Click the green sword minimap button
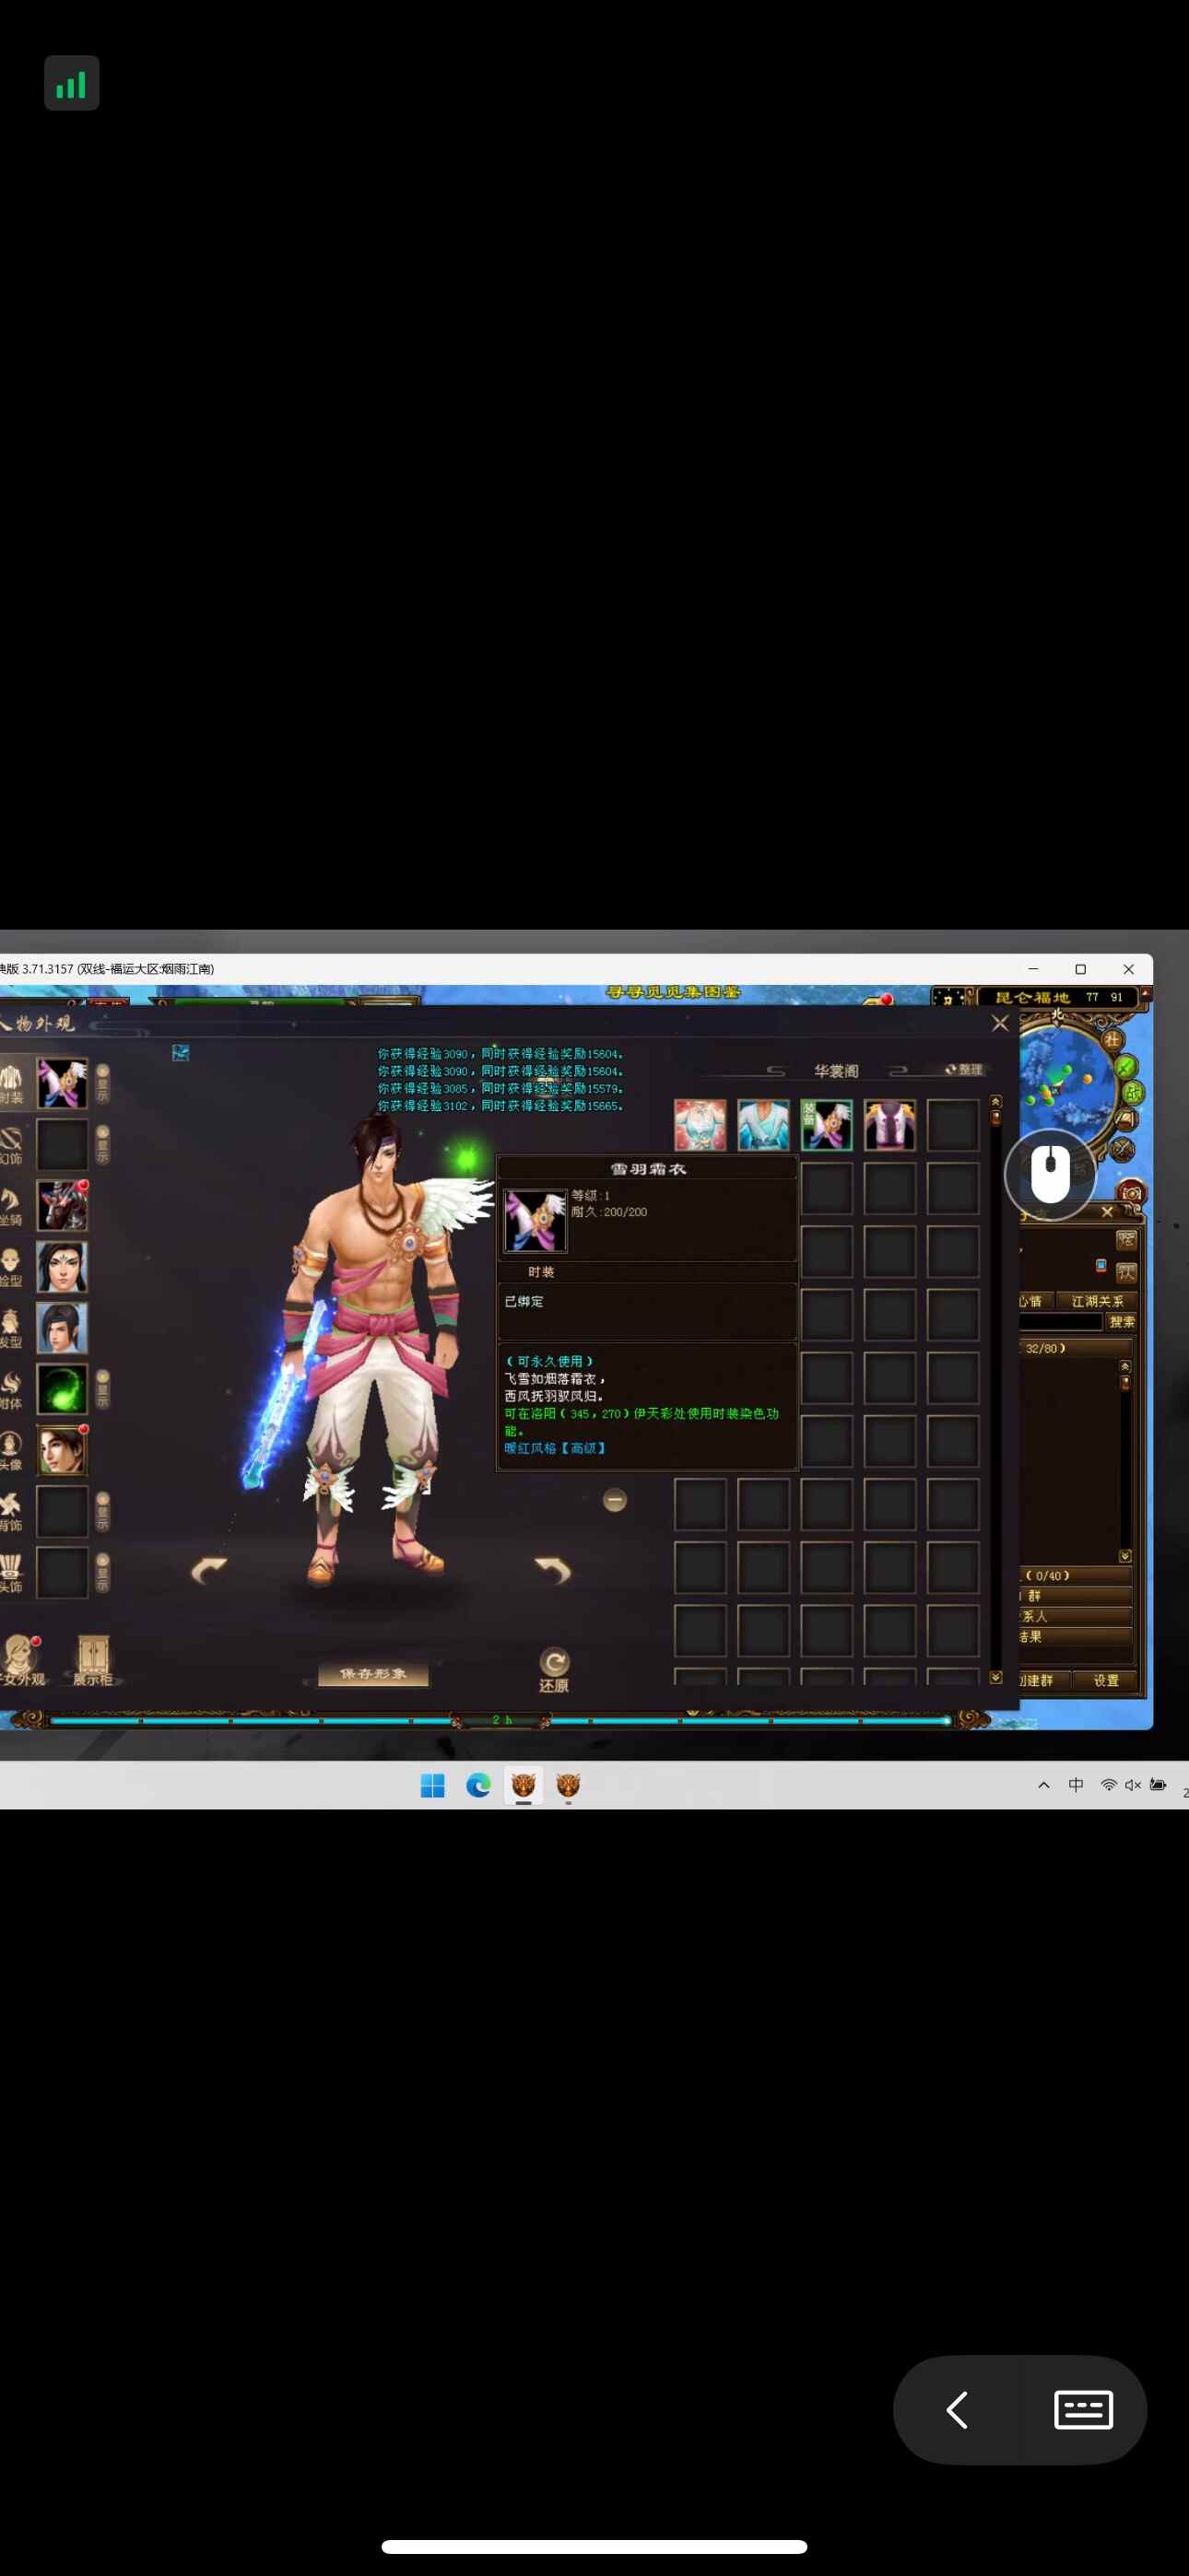The image size is (1189, 2576). point(1126,1067)
